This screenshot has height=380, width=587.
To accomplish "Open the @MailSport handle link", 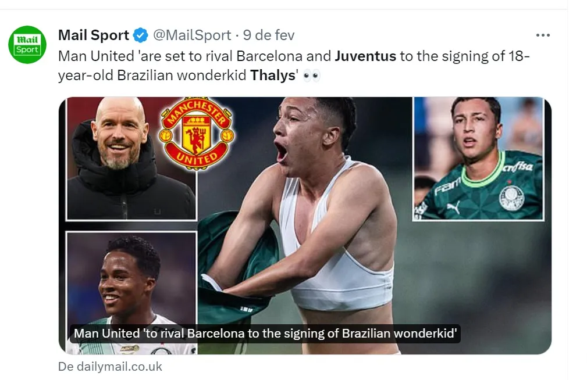I will (192, 35).
